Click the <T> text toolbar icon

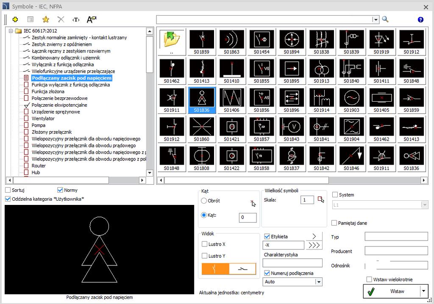[76, 19]
